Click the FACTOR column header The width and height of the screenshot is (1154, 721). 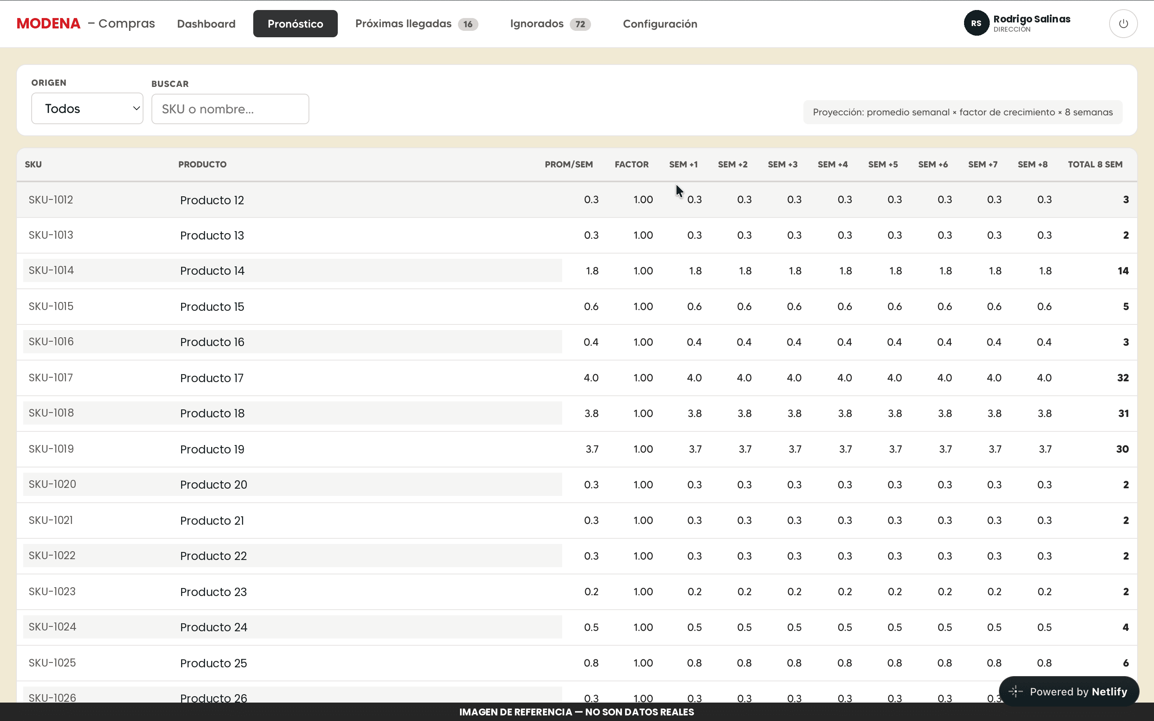[x=631, y=165]
